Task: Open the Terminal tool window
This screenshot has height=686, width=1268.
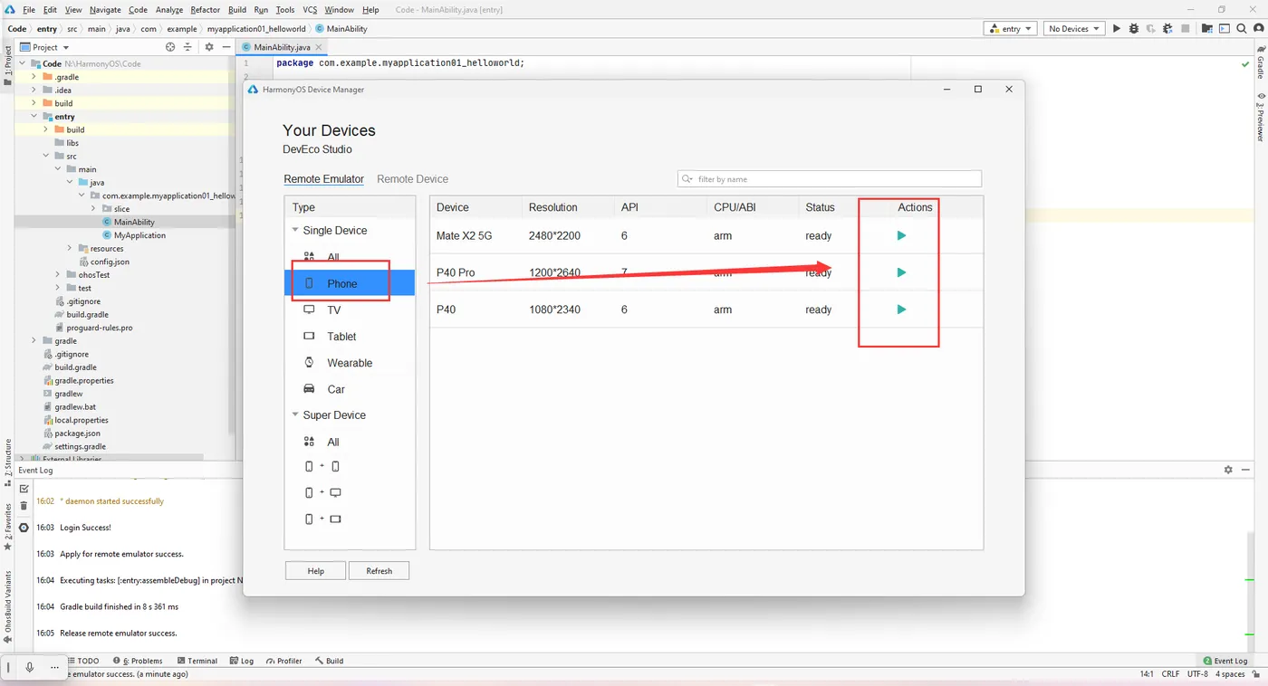Action: (x=197, y=661)
